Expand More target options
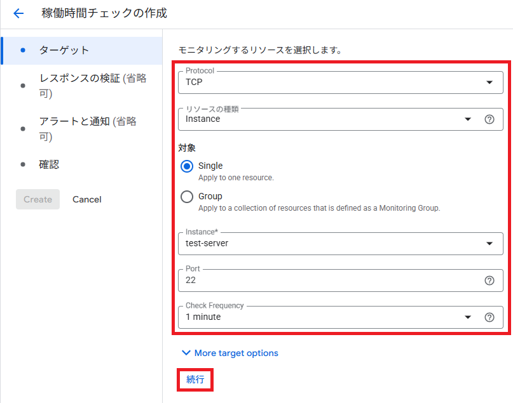Screen dimensions: 513x403 pyautogui.click(x=230, y=353)
